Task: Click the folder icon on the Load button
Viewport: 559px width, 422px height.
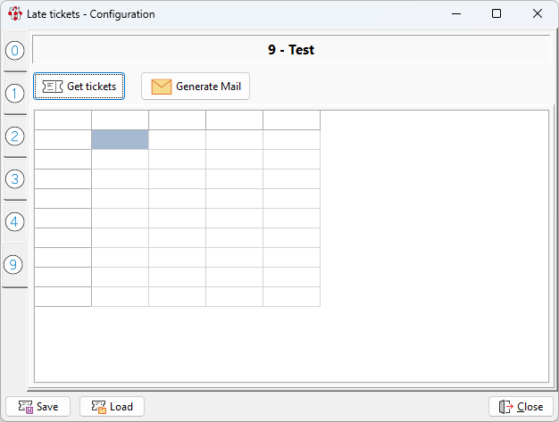Action: tap(98, 407)
